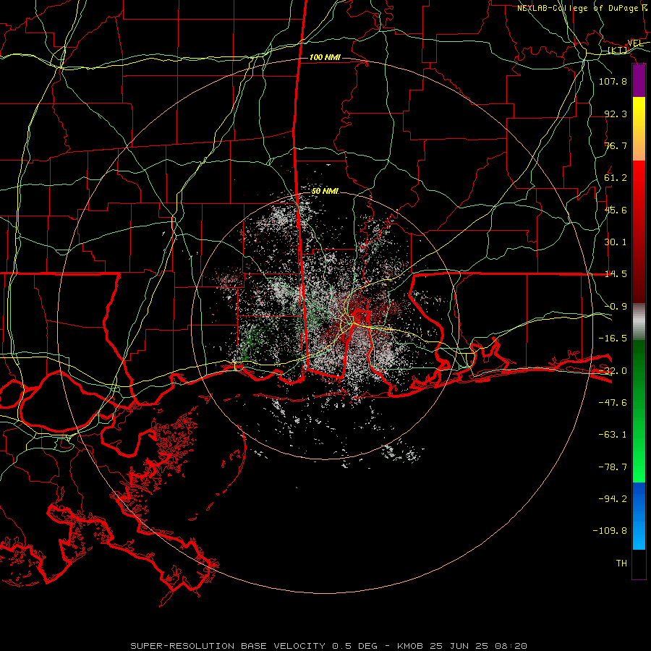Click the bright green segment of color bar

click(639, 411)
